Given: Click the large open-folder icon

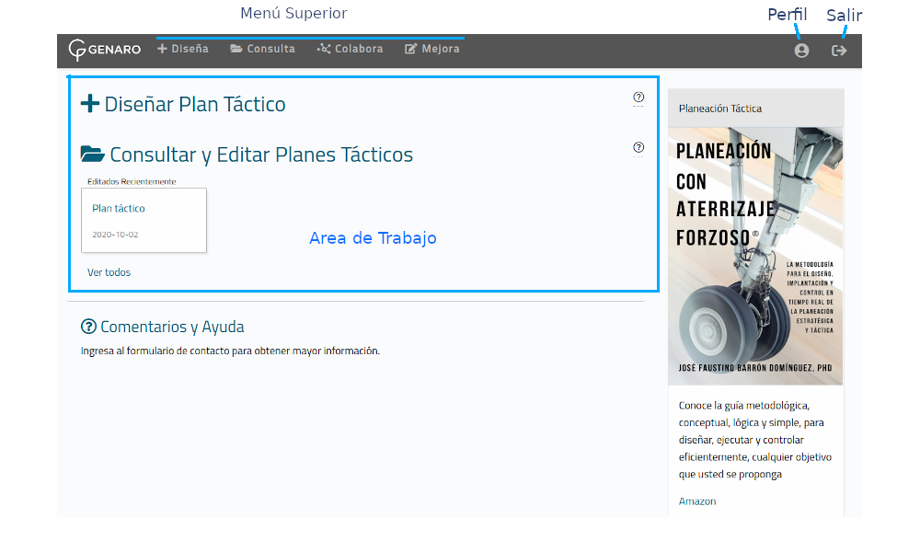Looking at the screenshot, I should pos(93,154).
